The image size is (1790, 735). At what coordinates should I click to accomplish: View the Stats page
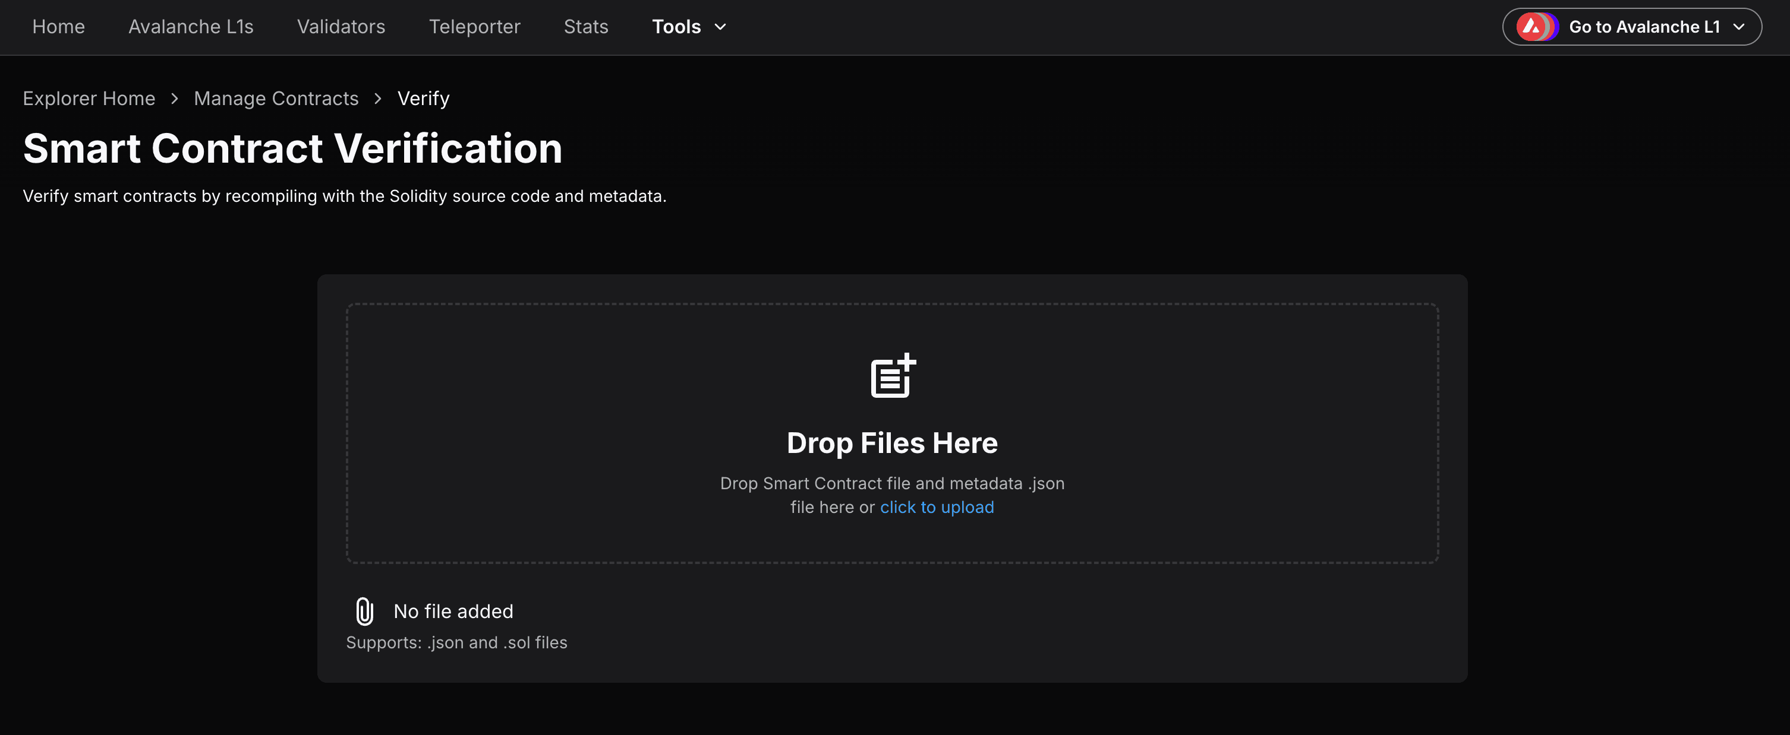pos(585,27)
